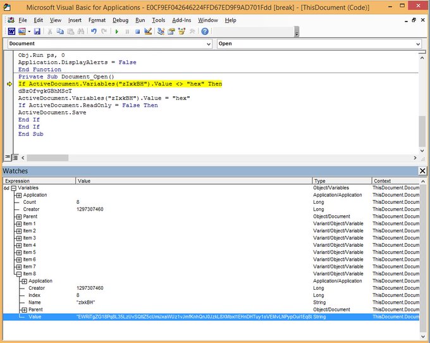
Task: Click the Expression column header
Action: (x=39, y=181)
